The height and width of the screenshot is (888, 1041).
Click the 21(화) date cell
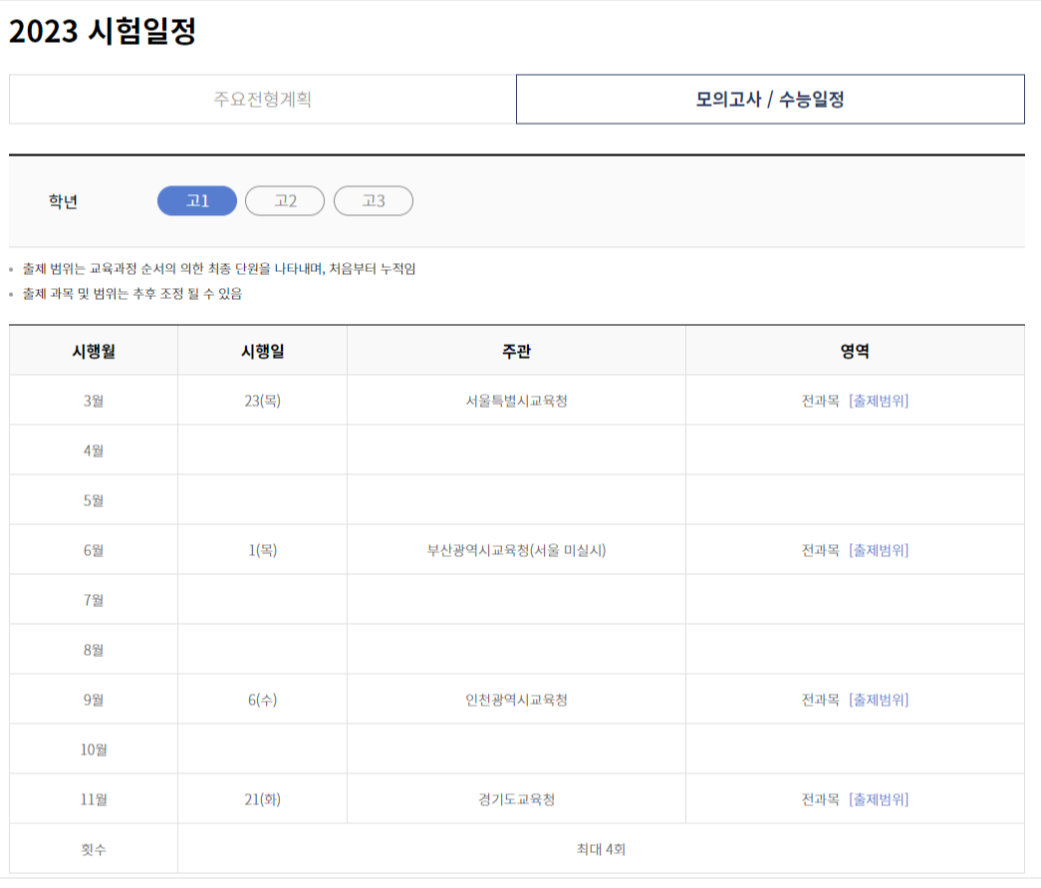pyautogui.click(x=262, y=799)
